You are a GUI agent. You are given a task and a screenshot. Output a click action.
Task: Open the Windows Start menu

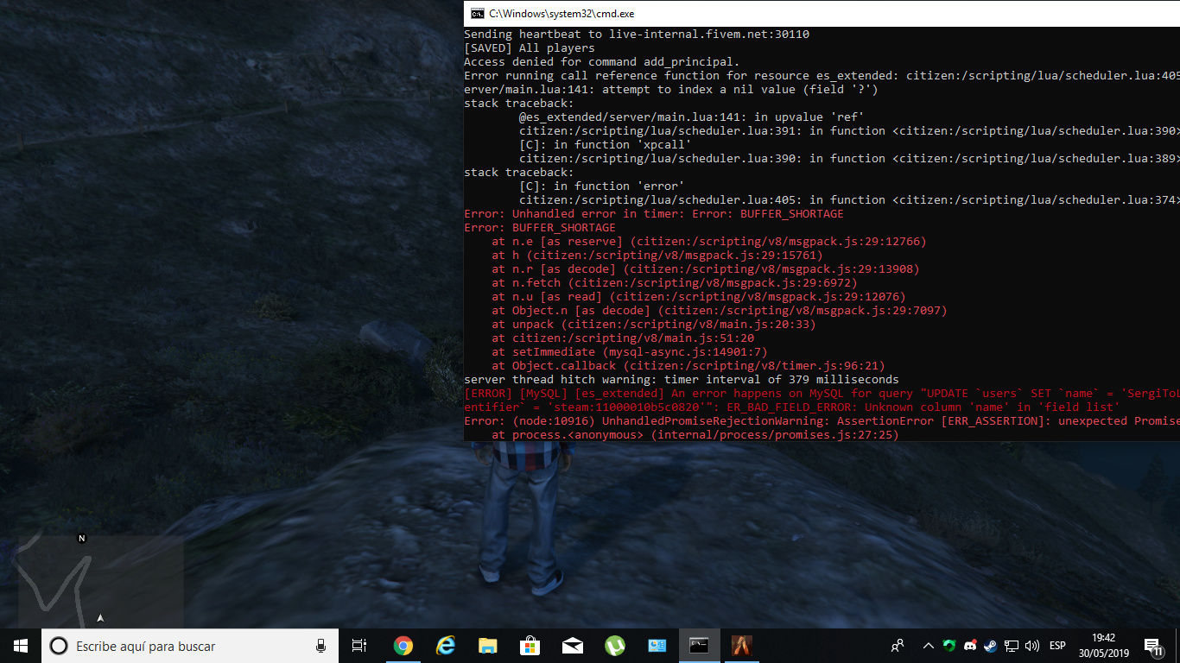pos(21,646)
